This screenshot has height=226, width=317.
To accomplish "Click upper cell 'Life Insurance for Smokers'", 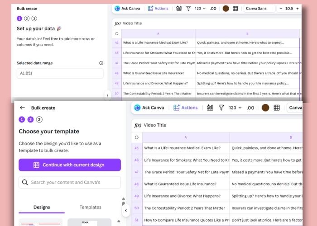I will pos(158,53).
